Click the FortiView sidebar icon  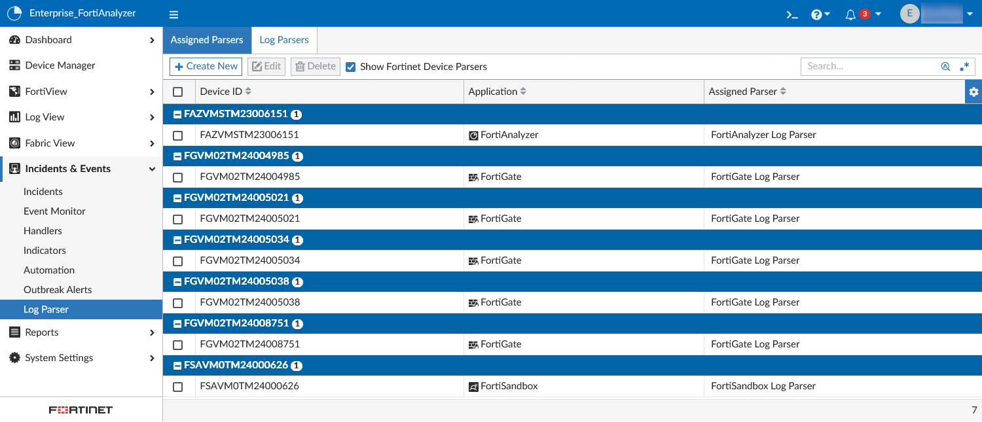point(14,92)
